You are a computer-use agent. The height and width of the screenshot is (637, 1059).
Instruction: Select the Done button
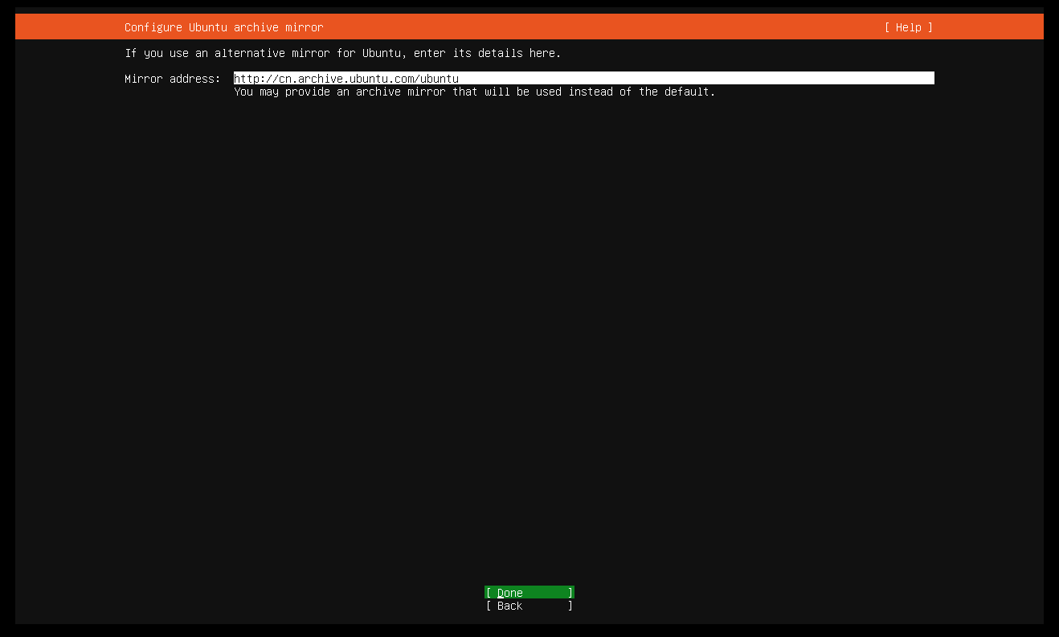click(529, 593)
